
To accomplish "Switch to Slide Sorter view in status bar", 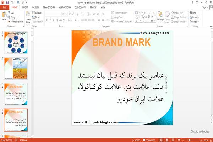I will (167, 140).
